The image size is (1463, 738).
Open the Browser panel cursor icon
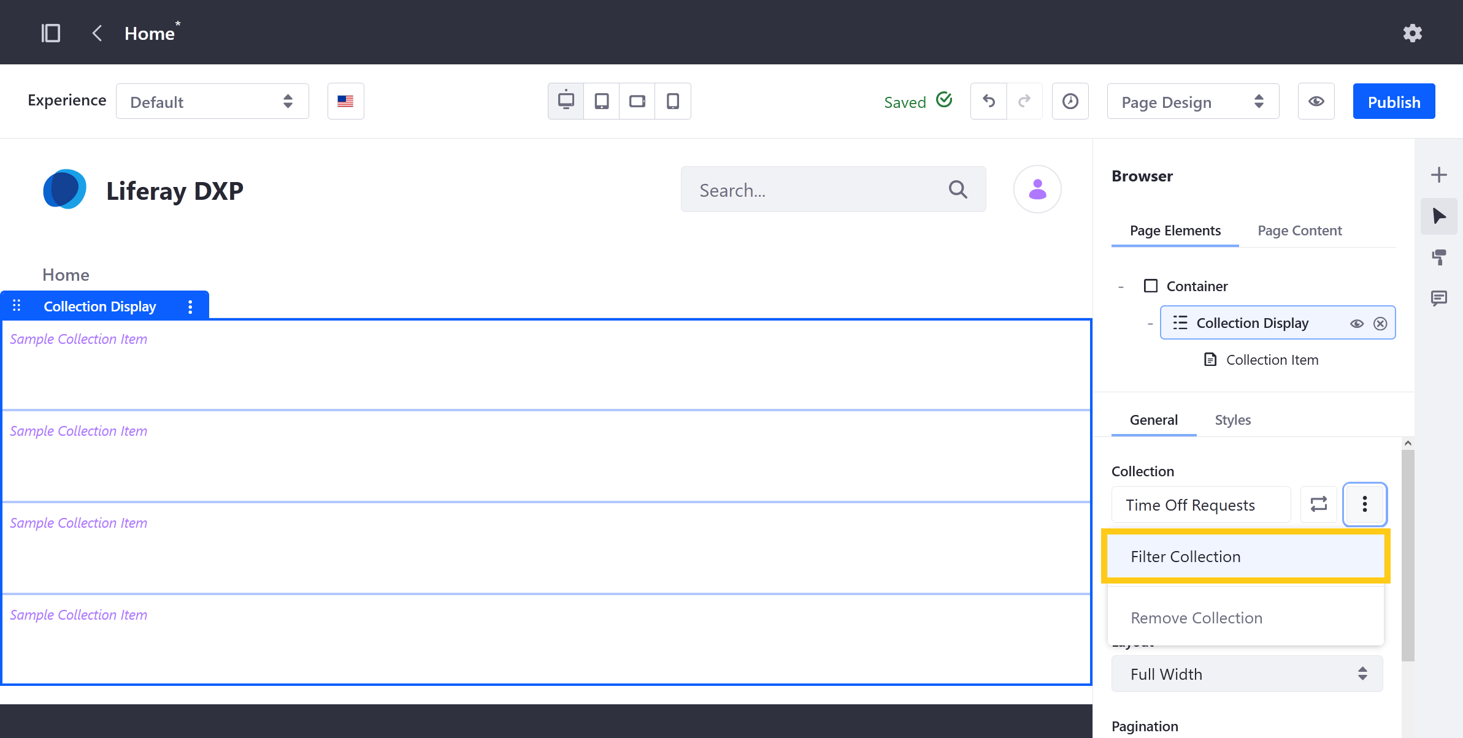tap(1439, 216)
